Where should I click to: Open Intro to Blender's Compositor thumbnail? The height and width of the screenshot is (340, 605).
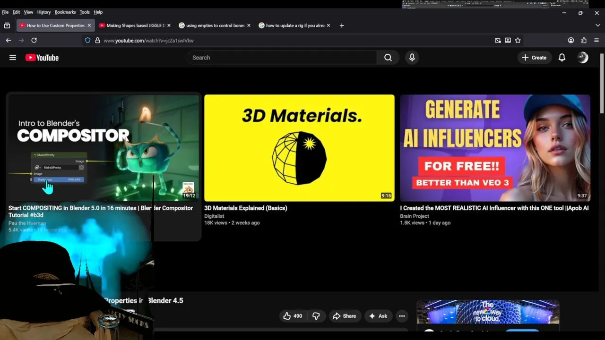pyautogui.click(x=104, y=148)
